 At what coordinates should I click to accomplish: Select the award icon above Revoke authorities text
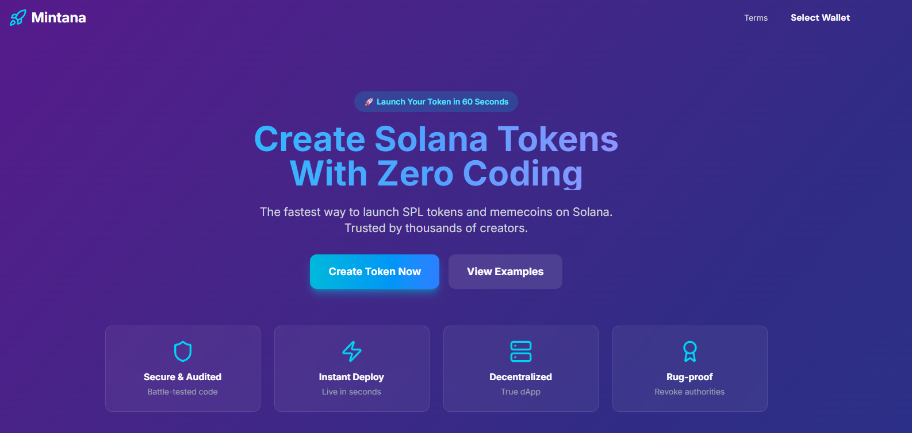pyautogui.click(x=689, y=351)
